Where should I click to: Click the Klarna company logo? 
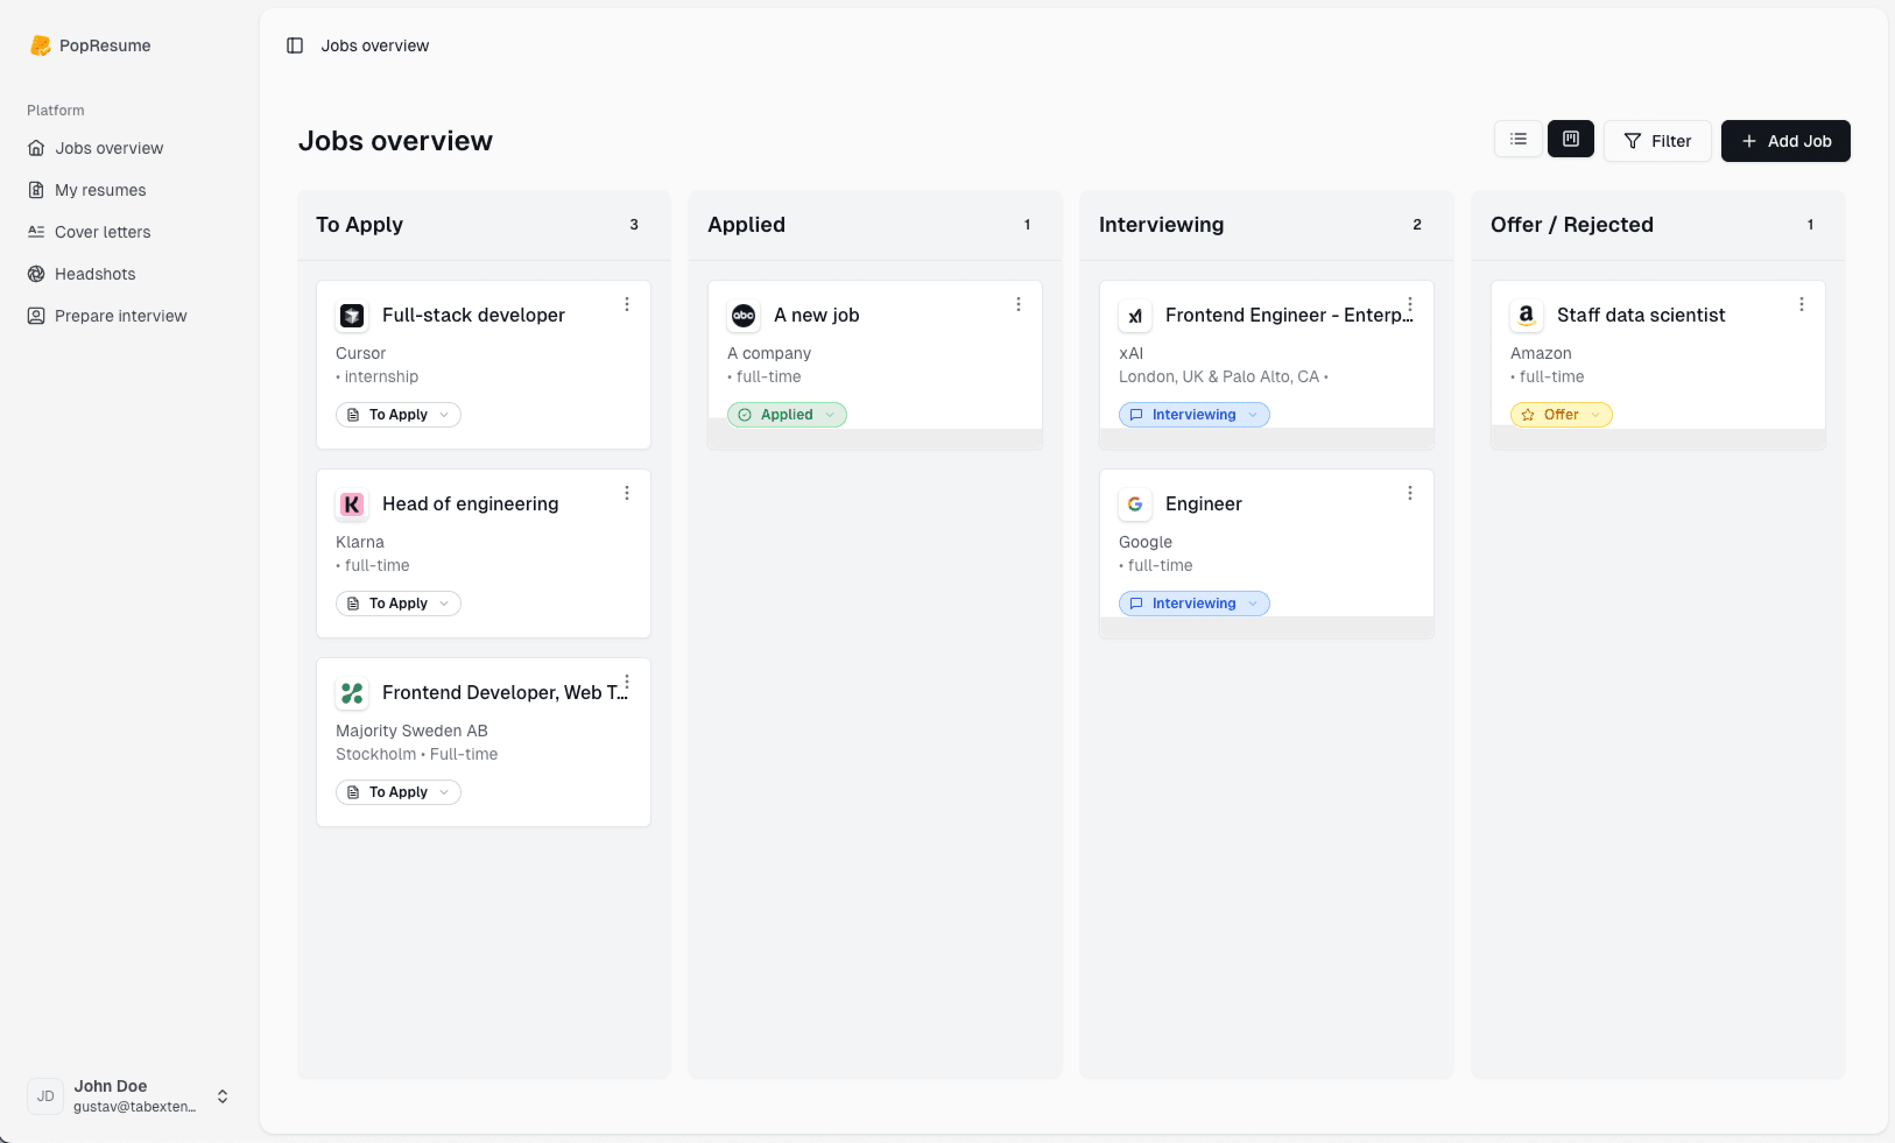pyautogui.click(x=351, y=505)
